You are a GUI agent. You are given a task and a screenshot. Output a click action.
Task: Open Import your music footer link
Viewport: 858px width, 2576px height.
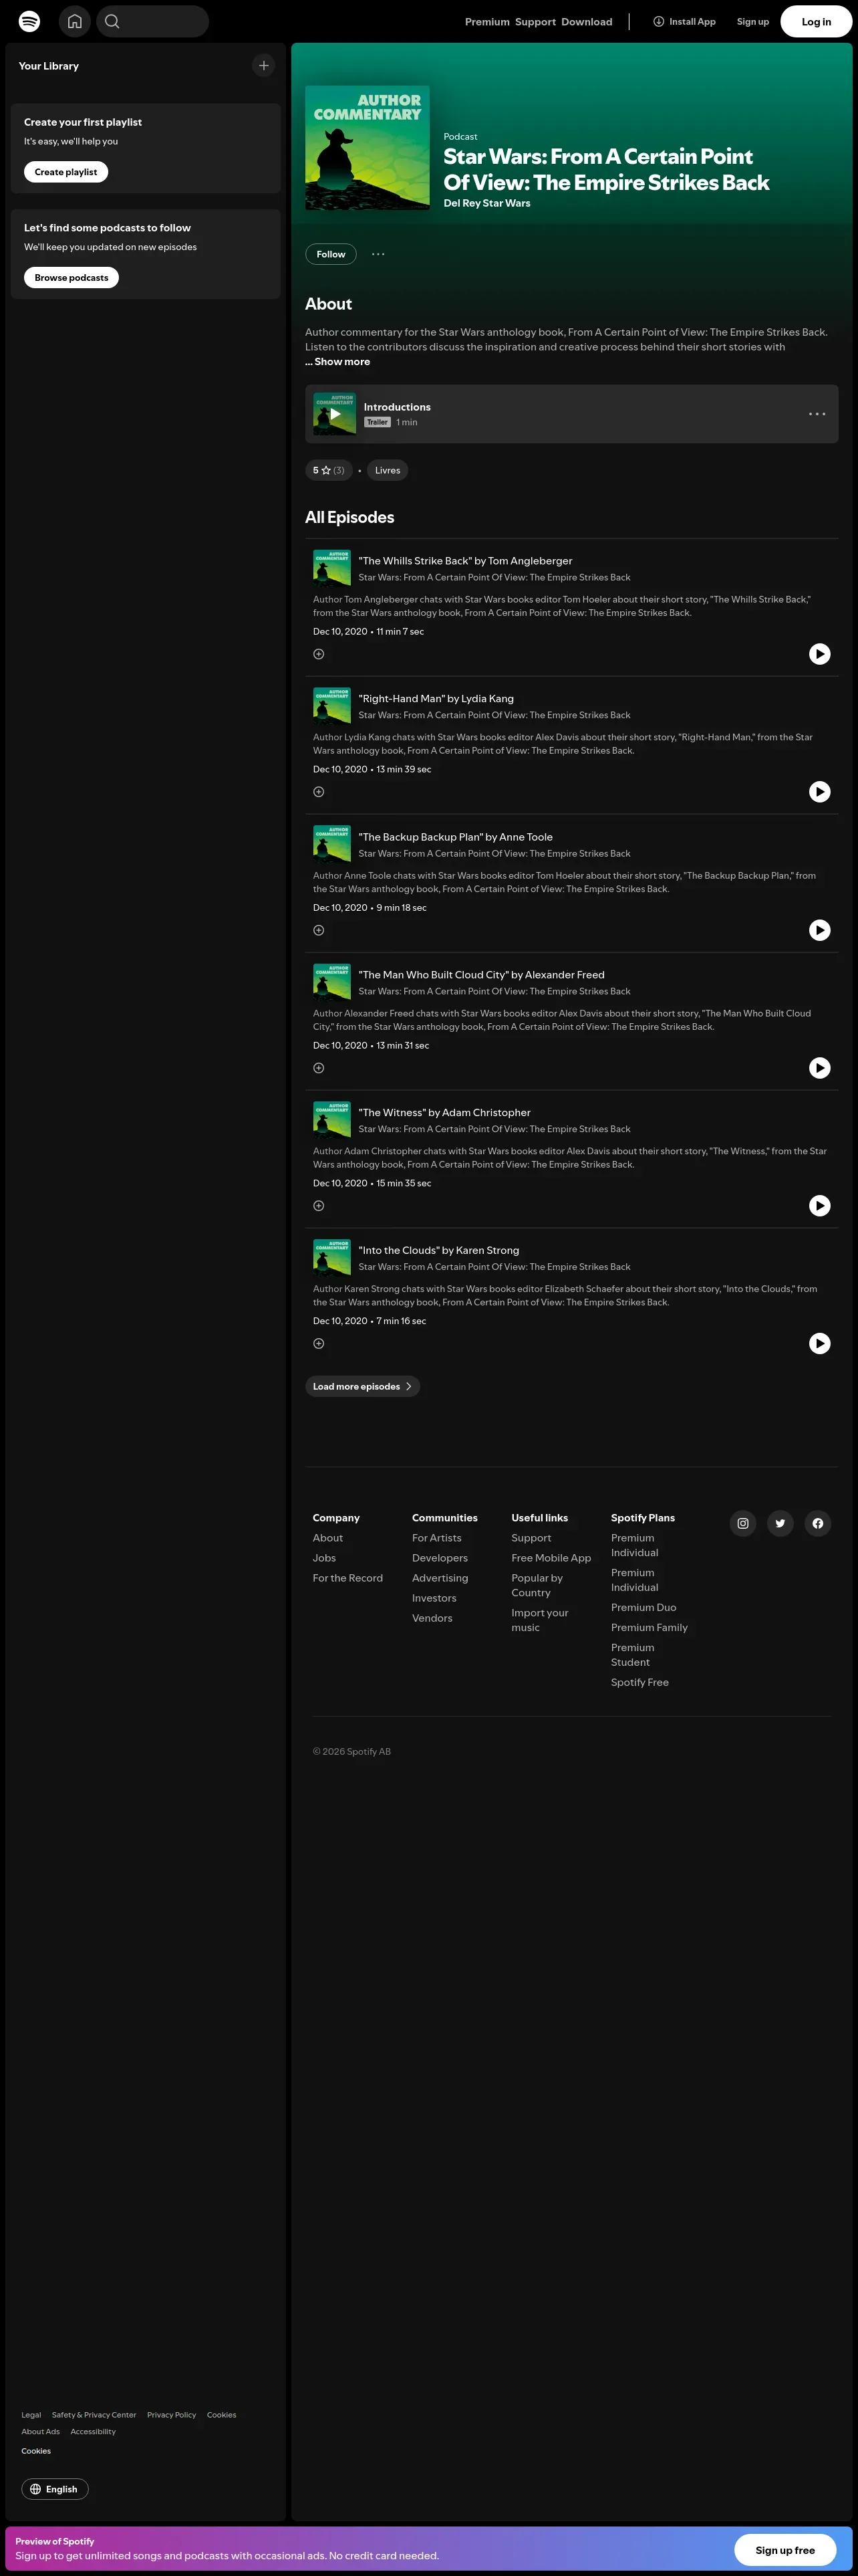click(x=539, y=1620)
